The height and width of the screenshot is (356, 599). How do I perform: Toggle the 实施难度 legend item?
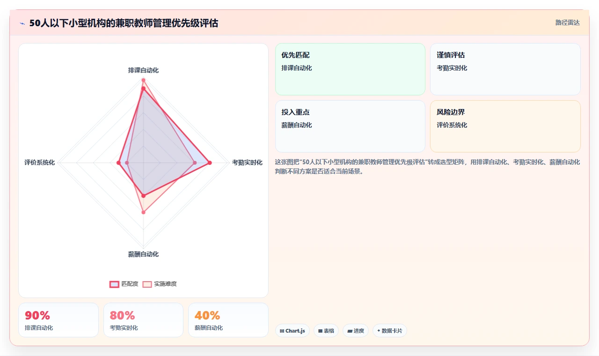pos(160,284)
